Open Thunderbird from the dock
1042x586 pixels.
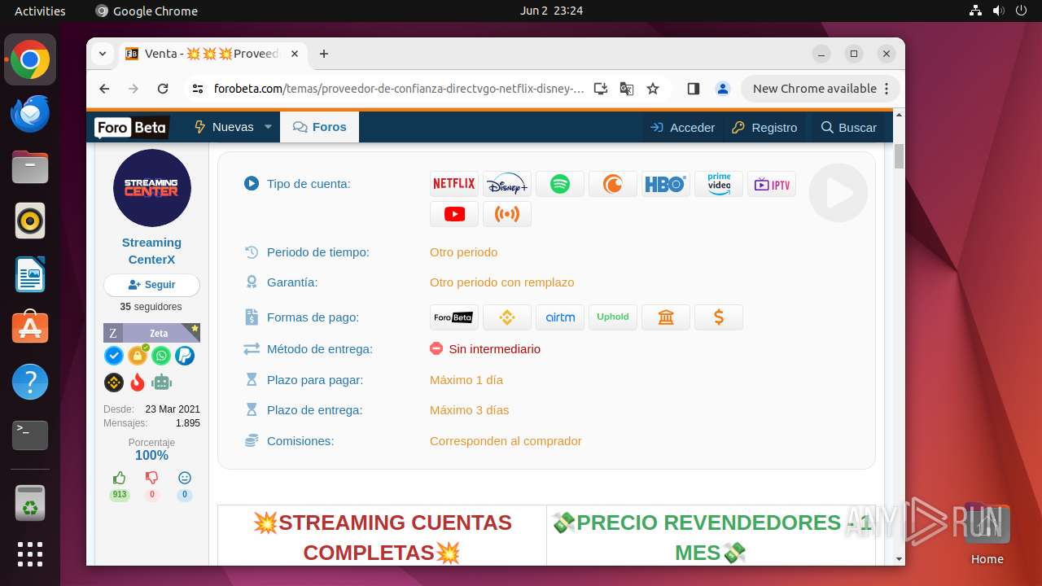coord(30,113)
